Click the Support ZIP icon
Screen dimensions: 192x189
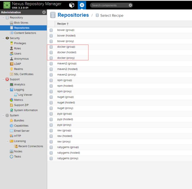(12, 105)
